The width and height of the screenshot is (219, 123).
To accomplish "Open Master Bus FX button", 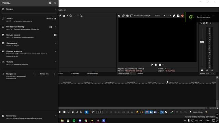I will (201, 23).
